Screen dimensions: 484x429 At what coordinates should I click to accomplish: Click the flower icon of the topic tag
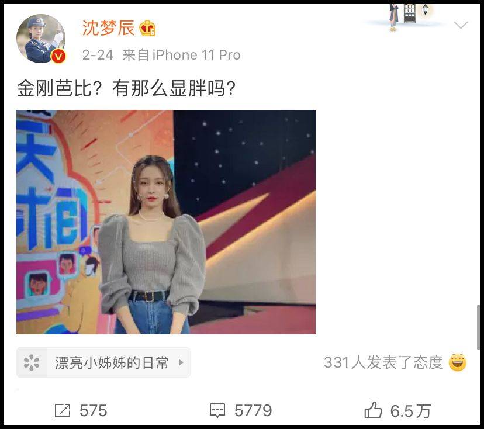tap(32, 362)
